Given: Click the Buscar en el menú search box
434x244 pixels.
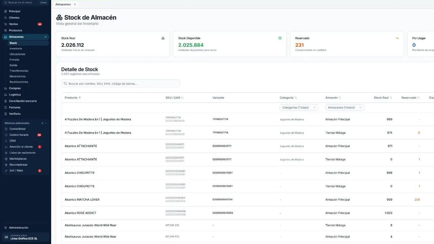Looking at the screenshot, I should (x=25, y=2).
